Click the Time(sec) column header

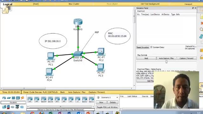pyautogui.click(x=145, y=15)
